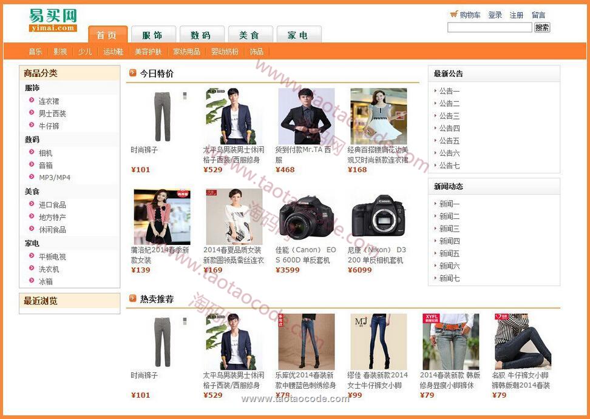
Task: Click the orange arrow icon beside 热卖推荐
Action: 132,298
